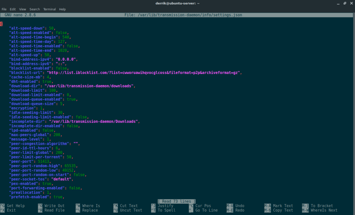Image resolution: width=355 pixels, height=215 pixels.
Task: Click the Undo shortcut label
Action: pyautogui.click(x=240, y=206)
